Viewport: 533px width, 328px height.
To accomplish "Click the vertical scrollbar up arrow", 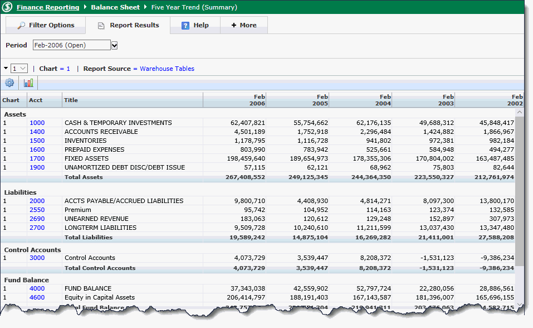I will tap(520, 112).
